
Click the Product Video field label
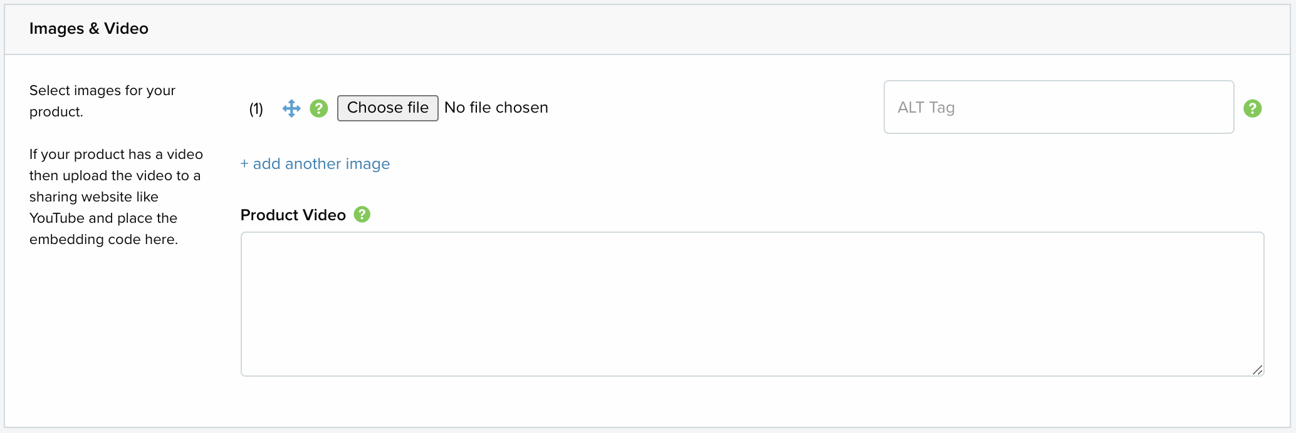(293, 215)
